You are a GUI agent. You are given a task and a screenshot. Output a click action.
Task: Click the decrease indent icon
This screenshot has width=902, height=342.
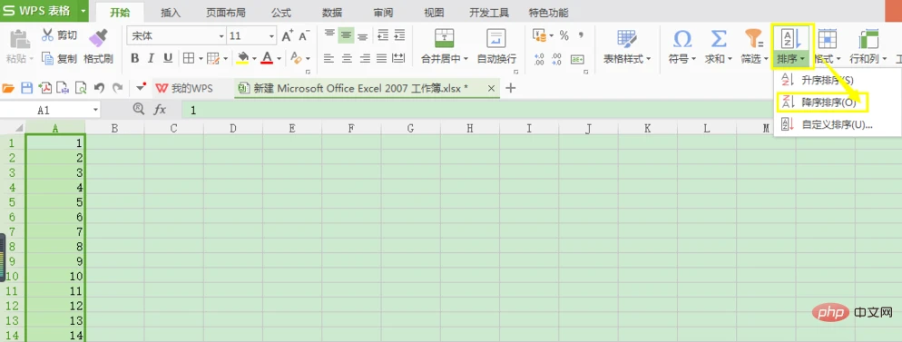click(x=383, y=35)
